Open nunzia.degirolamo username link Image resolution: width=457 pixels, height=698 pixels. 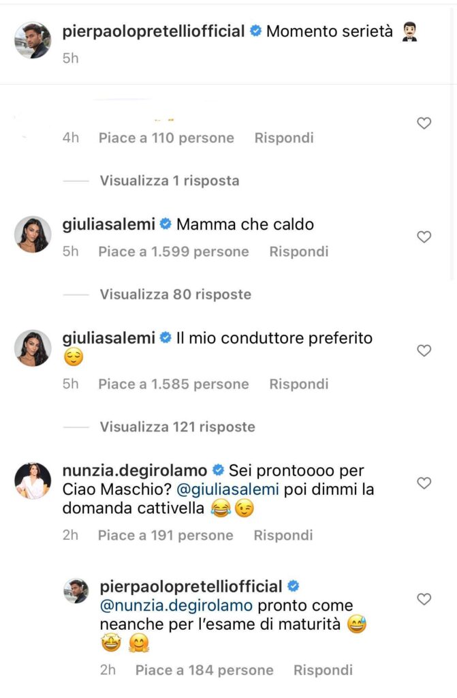coord(135,470)
